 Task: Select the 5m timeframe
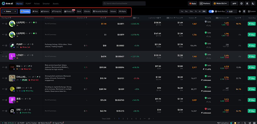click(x=186, y=12)
